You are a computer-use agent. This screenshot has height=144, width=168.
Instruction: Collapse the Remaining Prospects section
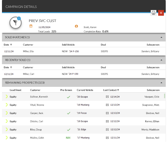click(x=161, y=83)
